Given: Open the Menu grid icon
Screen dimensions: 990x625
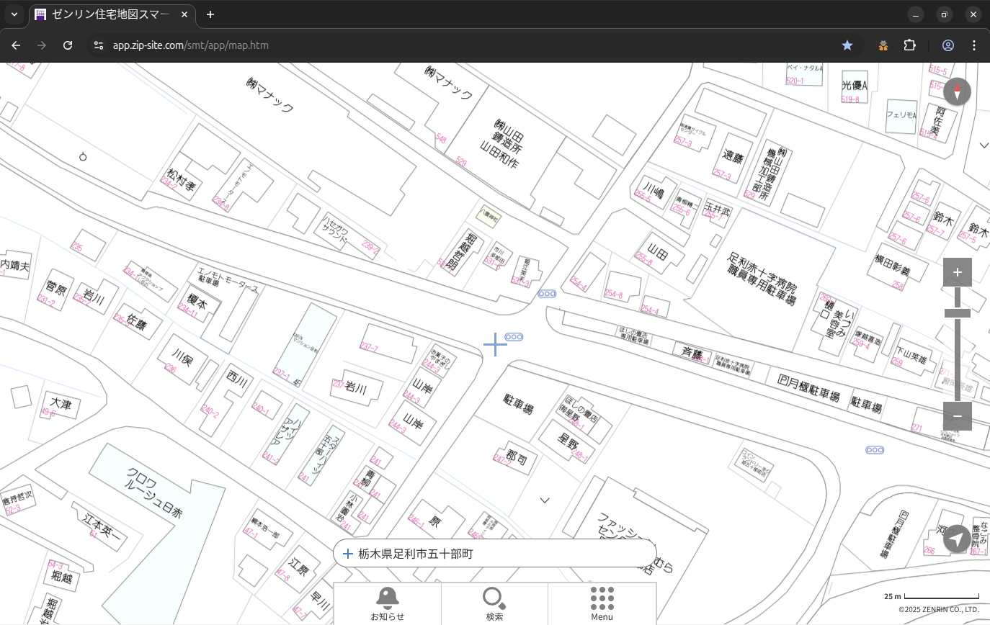Looking at the screenshot, I should click(602, 603).
